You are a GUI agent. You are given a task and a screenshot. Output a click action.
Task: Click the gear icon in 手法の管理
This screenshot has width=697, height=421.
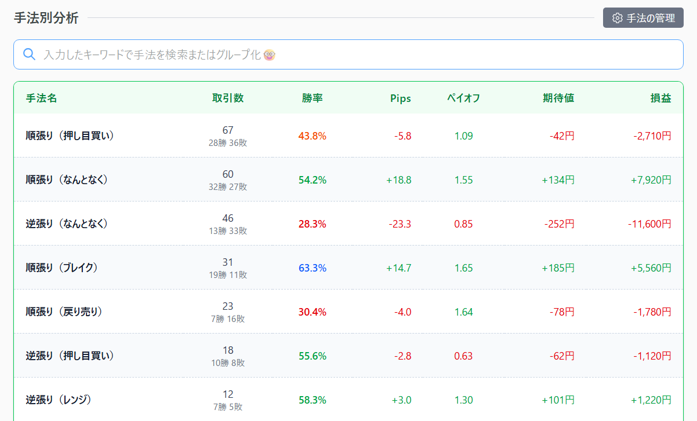pyautogui.click(x=617, y=18)
